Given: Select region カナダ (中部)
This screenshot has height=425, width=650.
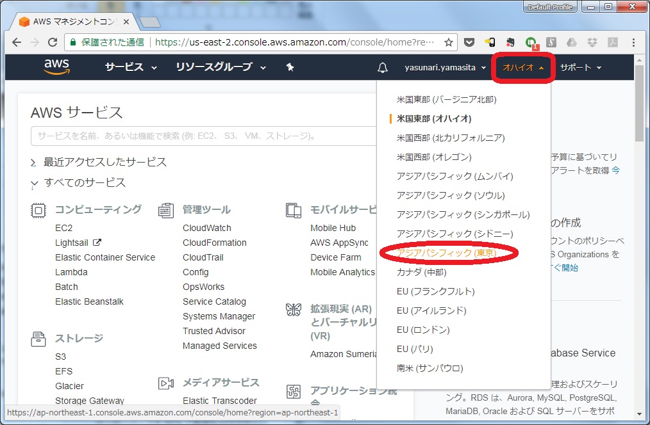Looking at the screenshot, I should tap(422, 272).
